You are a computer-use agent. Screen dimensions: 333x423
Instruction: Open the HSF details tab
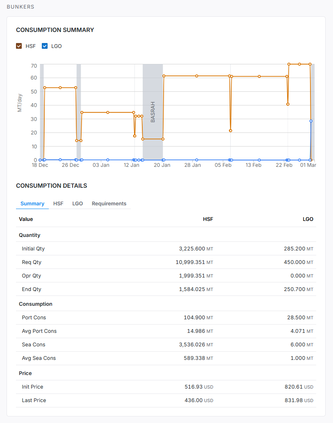(58, 204)
